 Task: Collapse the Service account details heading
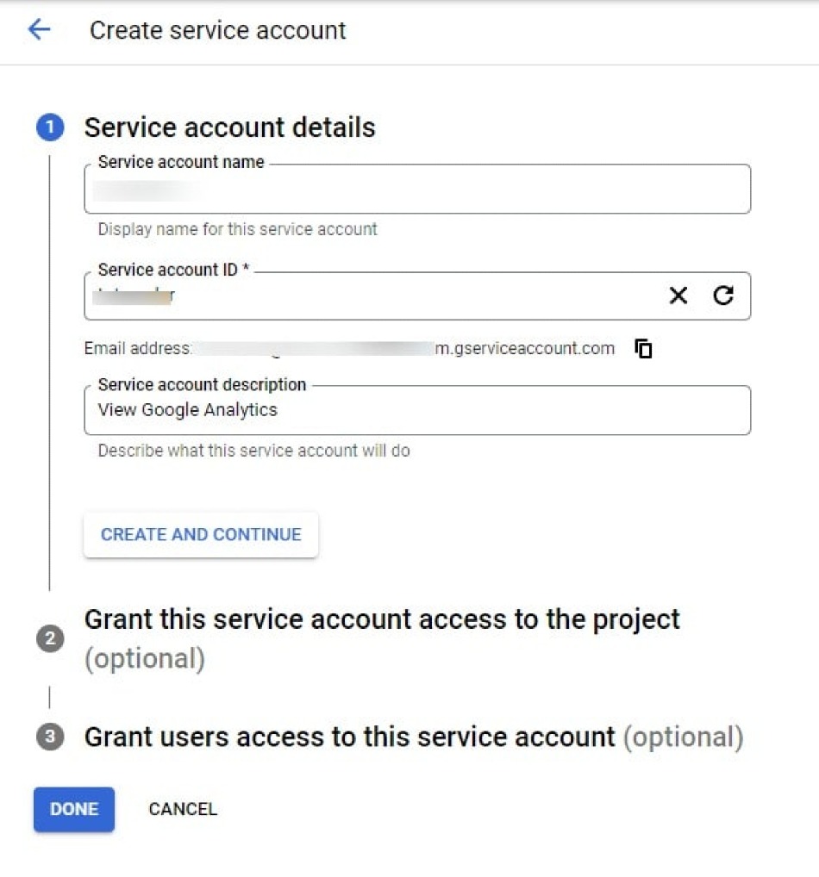tap(229, 127)
